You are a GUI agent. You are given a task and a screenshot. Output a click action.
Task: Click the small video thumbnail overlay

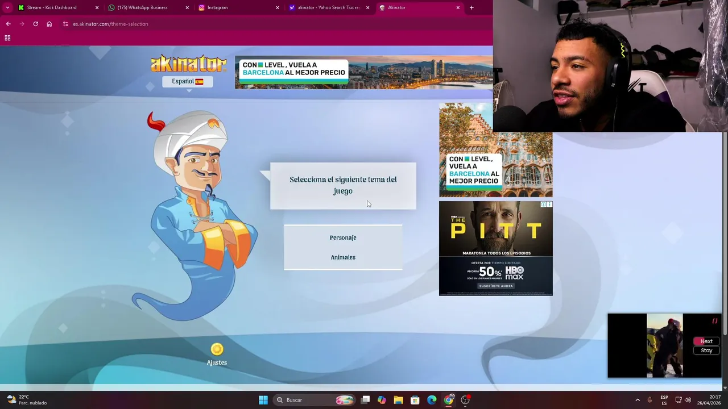pos(665,345)
